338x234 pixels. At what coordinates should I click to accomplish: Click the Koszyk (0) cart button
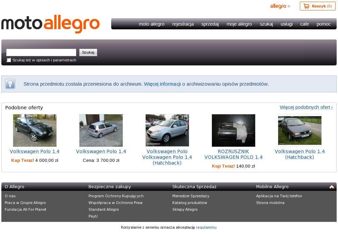pos(317,6)
